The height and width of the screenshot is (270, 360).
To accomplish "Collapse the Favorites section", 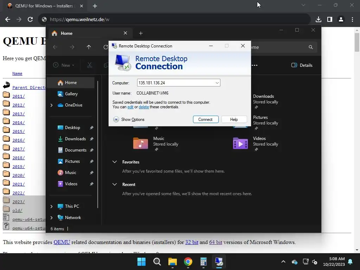I will [115, 162].
